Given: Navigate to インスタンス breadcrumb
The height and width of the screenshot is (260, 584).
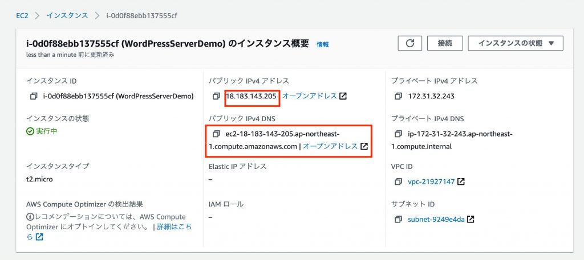Looking at the screenshot, I should pyautogui.click(x=67, y=16).
